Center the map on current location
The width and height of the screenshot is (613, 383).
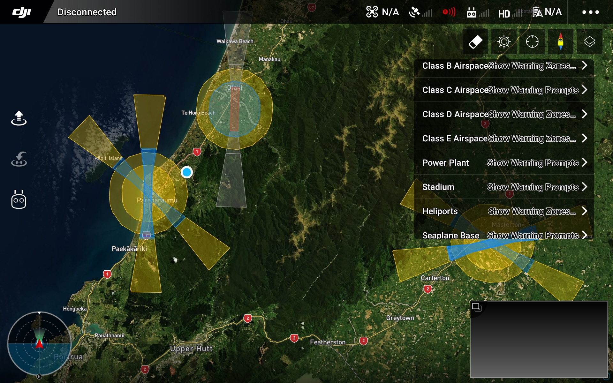coord(532,41)
